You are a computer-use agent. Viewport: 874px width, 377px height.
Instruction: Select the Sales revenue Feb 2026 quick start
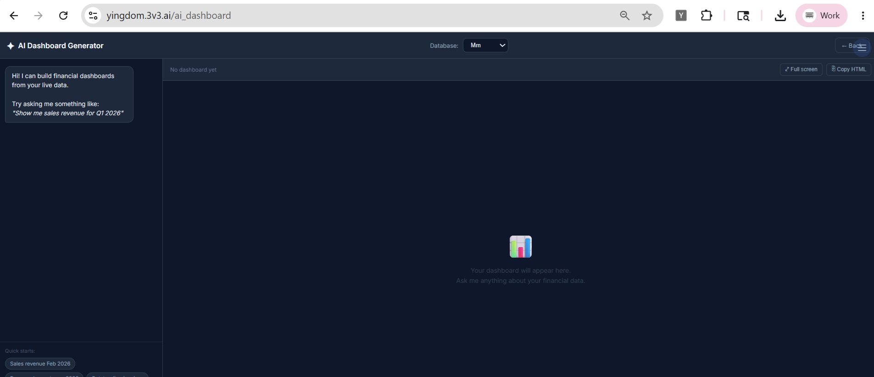click(40, 364)
